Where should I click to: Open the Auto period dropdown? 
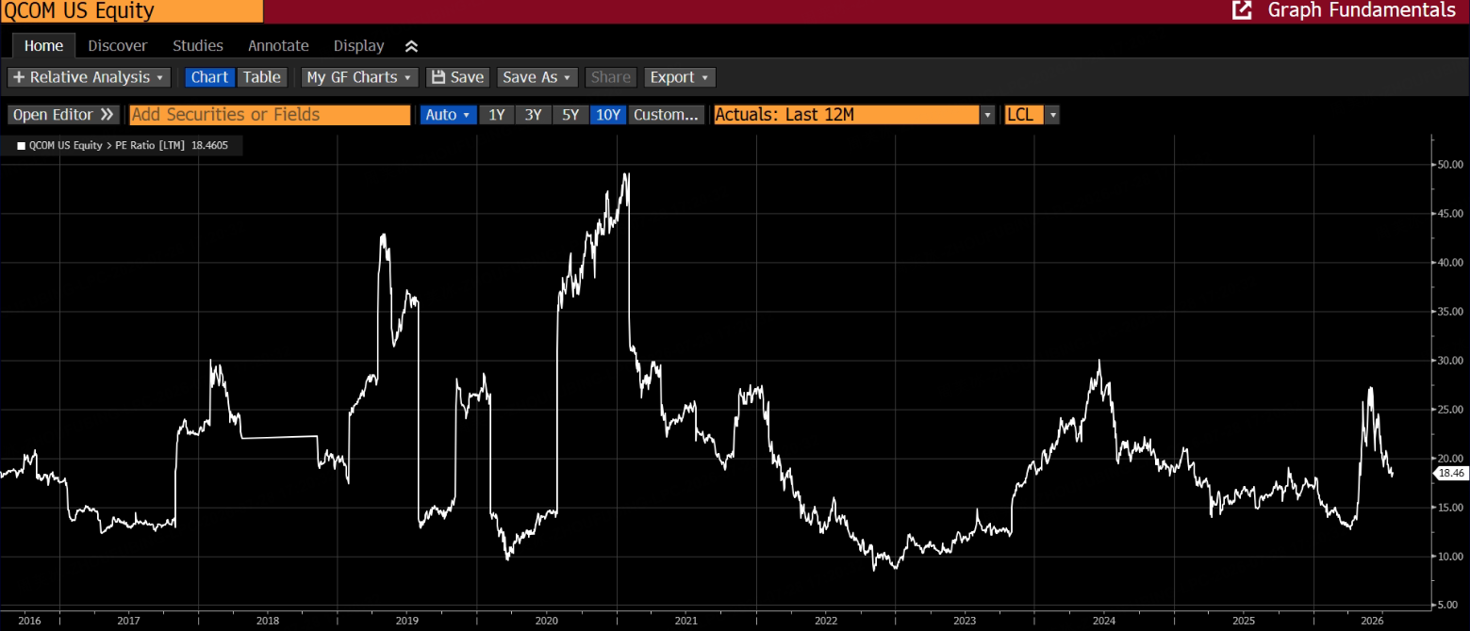(x=448, y=115)
